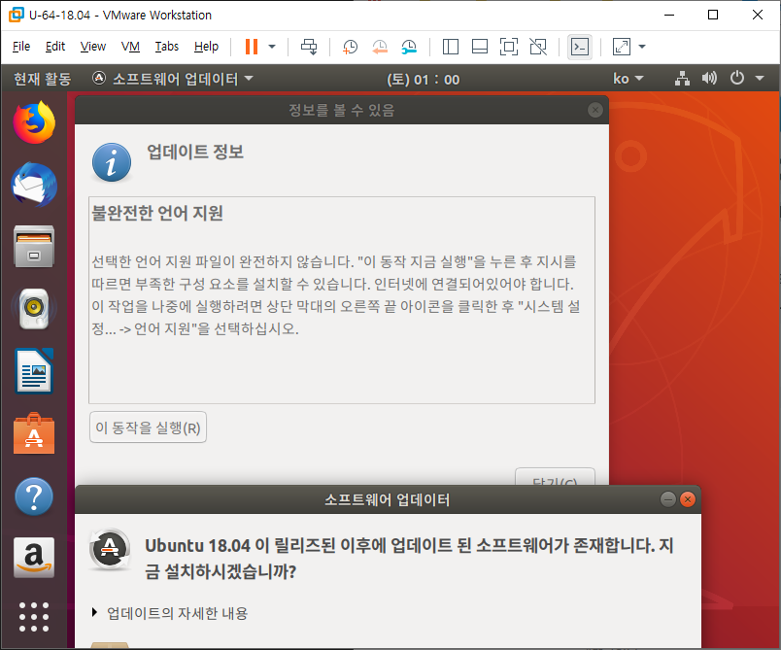Open the snapshot manager

coord(409,47)
